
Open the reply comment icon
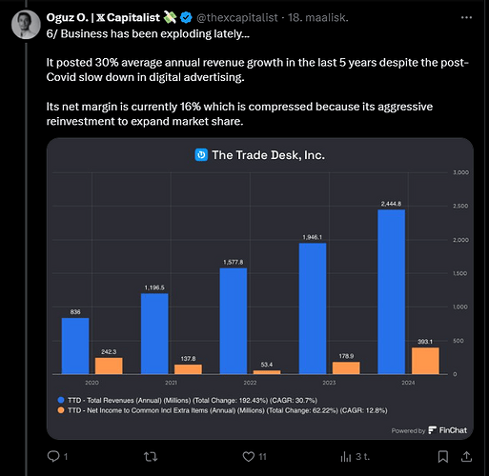tap(53, 456)
